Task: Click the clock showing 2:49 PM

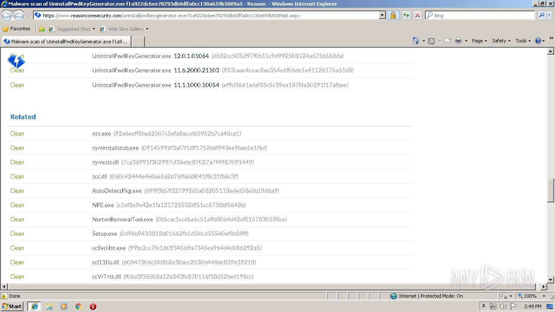Action: [x=532, y=306]
